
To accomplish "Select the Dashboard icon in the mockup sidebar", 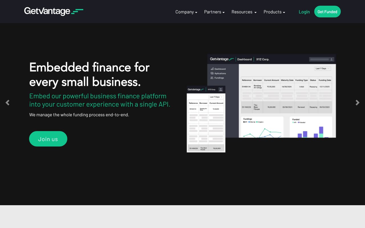I will coord(212,69).
